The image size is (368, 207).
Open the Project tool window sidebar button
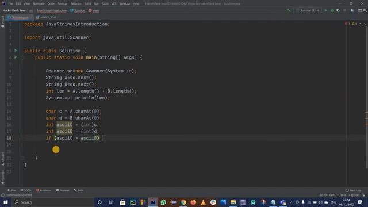(x=3, y=22)
